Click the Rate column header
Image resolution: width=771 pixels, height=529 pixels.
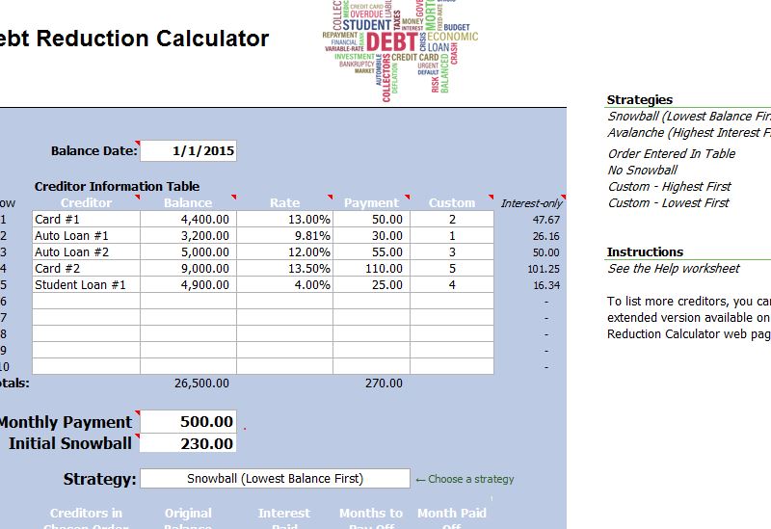point(284,202)
